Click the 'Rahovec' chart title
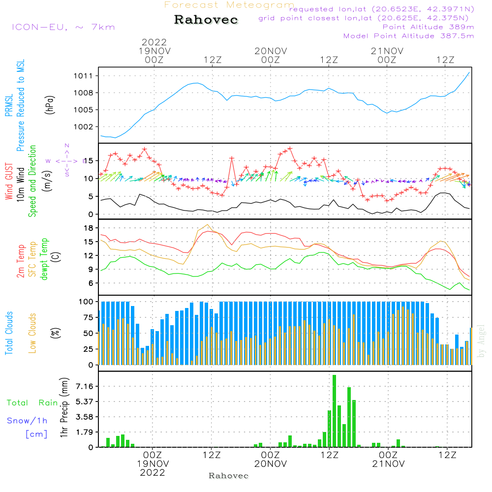 pos(206,20)
